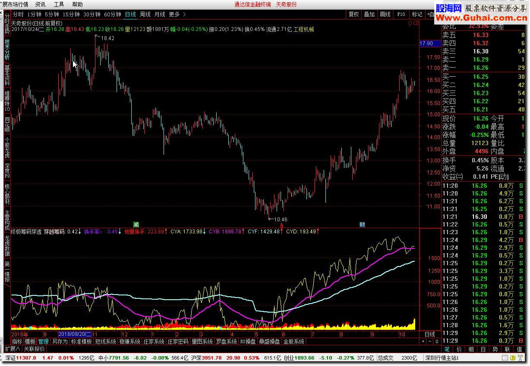Open 个股龙虎 side tab

tap(7, 147)
